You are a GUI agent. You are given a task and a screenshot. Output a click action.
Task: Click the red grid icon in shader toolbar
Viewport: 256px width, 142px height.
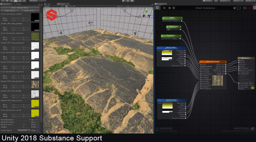point(250,8)
